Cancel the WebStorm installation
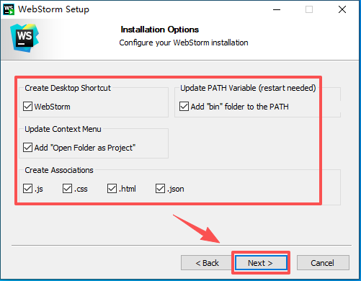The height and width of the screenshot is (281, 361). 323,263
